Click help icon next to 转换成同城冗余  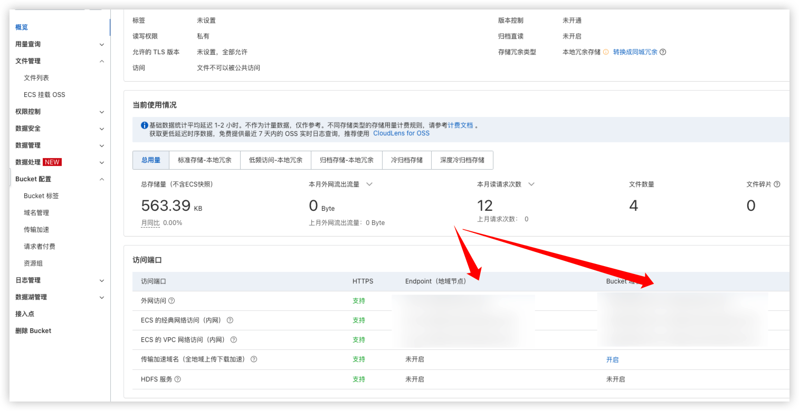point(663,52)
